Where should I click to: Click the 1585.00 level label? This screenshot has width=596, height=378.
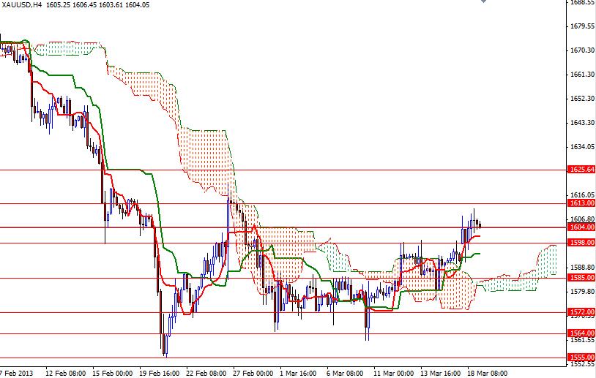point(581,277)
